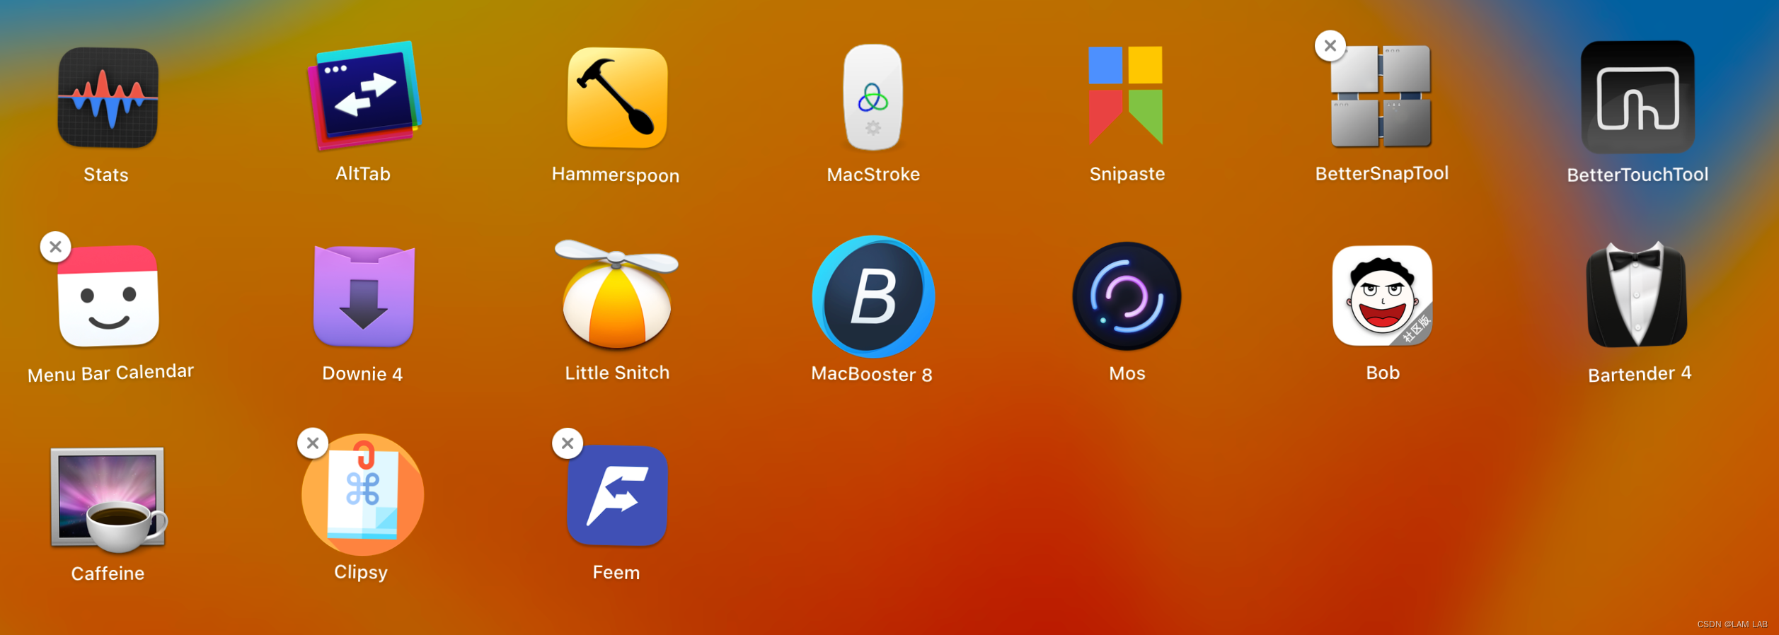Screen dimensions: 1779x635
Task: Click the "Downie 4" label text
Action: coord(362,374)
